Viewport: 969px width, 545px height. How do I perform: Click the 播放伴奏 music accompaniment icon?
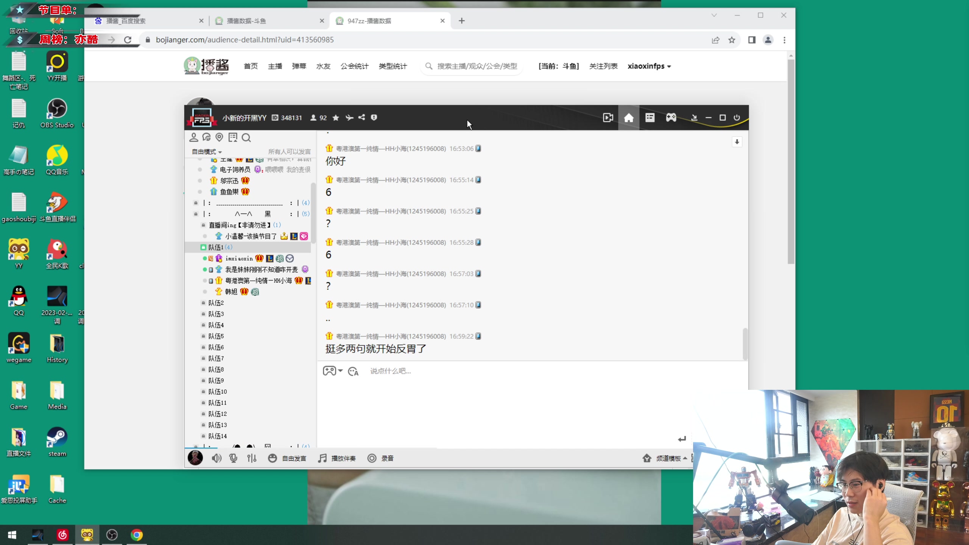pyautogui.click(x=322, y=458)
